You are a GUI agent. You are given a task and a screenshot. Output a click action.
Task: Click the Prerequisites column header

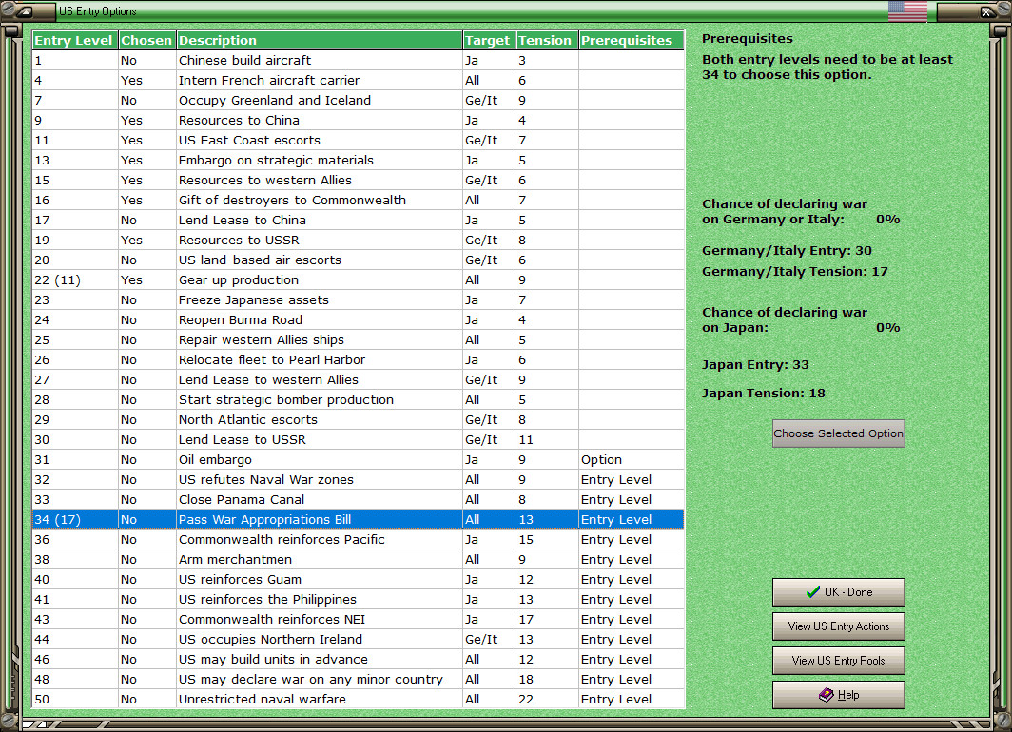tap(631, 40)
